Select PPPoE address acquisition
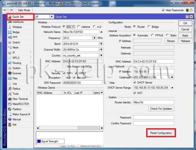This screenshot has width=196, height=150. tap(152, 35)
